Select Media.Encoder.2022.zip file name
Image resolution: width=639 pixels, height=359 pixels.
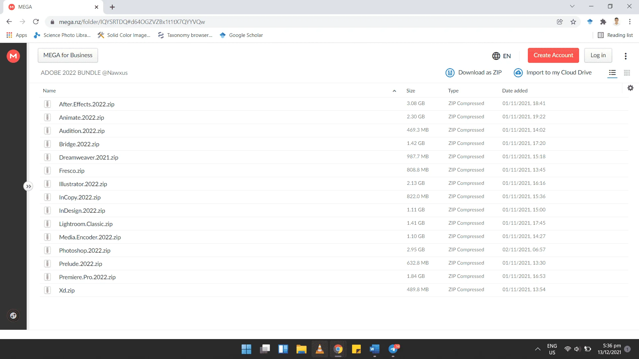click(90, 237)
